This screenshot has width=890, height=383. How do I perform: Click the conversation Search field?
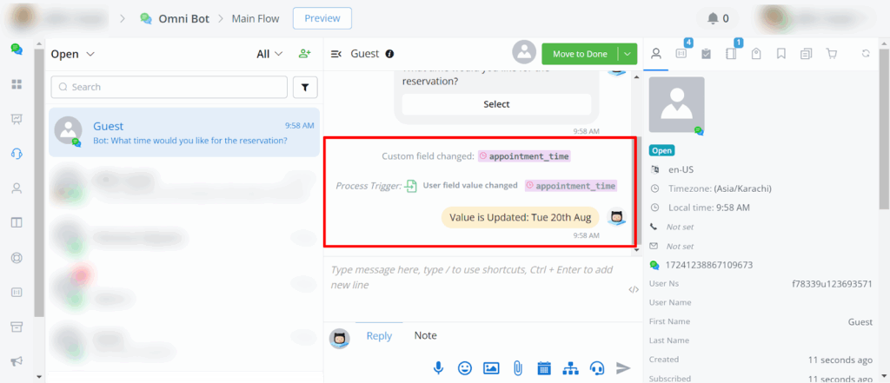[169, 87]
